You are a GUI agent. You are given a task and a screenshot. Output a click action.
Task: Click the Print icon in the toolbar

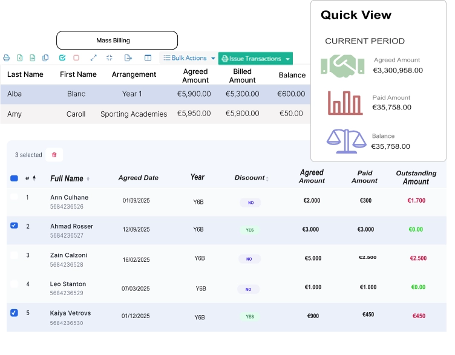[7, 57]
